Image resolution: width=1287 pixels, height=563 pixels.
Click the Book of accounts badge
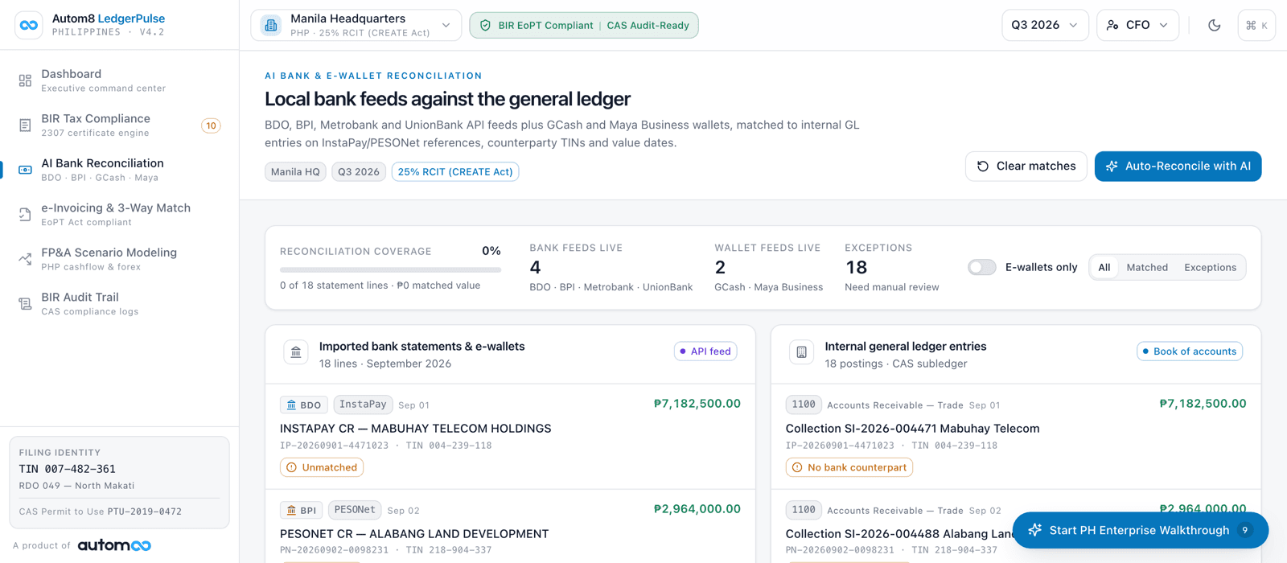(1190, 351)
